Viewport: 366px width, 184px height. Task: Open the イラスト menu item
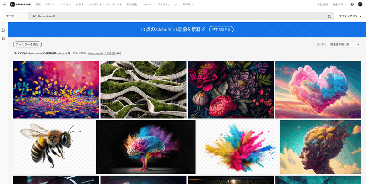[50, 5]
